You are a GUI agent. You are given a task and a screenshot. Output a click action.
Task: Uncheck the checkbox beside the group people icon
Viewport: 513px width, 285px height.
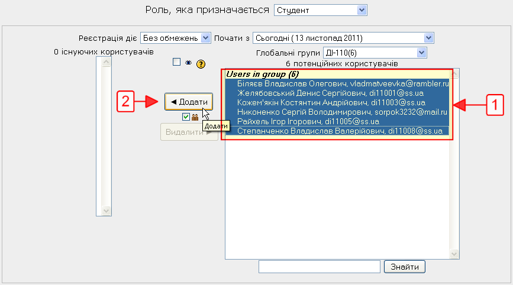pos(186,116)
